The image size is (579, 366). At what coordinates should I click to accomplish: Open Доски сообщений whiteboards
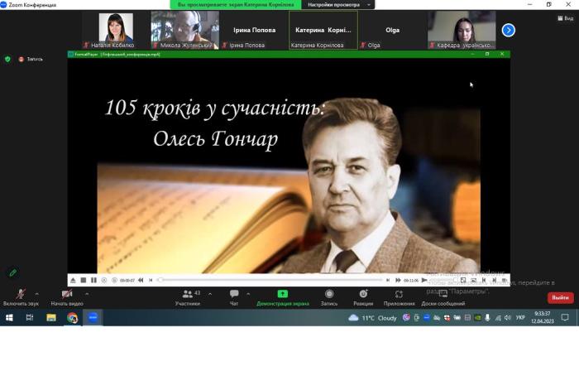coord(443,294)
